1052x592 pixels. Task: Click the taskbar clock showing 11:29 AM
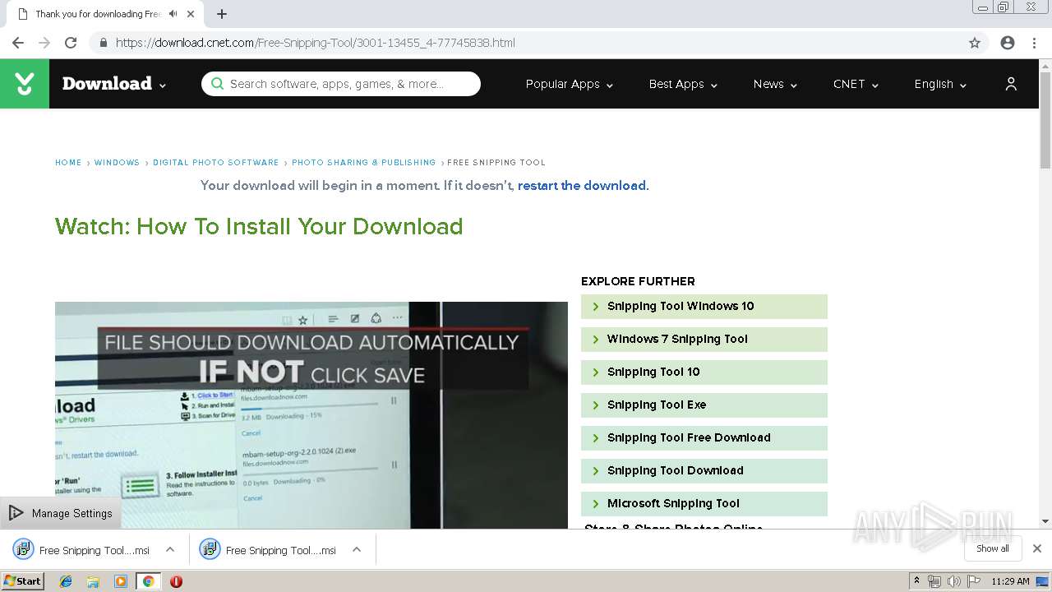[x=1010, y=581]
